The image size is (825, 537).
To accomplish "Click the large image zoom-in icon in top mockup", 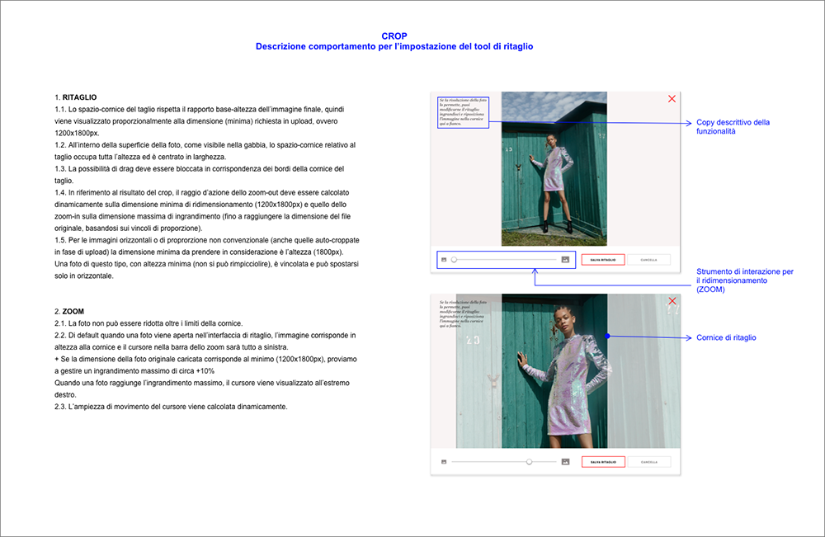I will click(566, 260).
